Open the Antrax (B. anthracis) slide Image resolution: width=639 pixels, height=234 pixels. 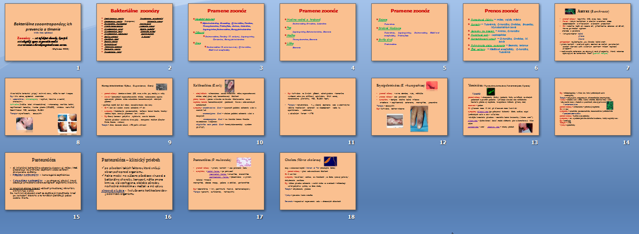[x=594, y=32]
